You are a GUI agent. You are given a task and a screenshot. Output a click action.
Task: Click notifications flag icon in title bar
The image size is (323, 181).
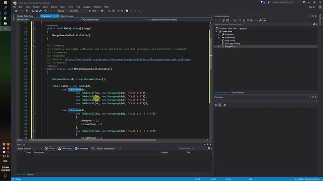pos(262,2)
